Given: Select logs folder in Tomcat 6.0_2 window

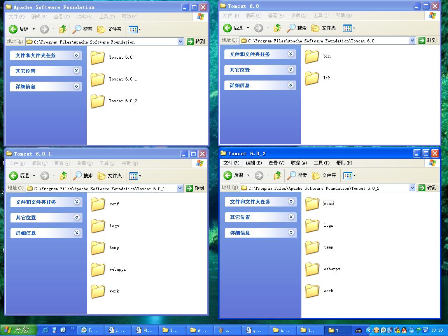Looking at the screenshot, I should [312, 226].
